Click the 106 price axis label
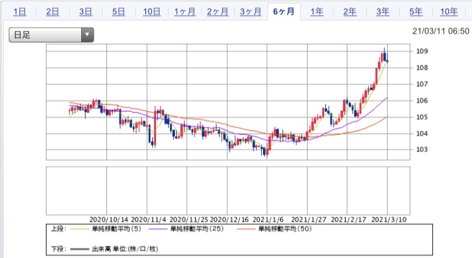Image resolution: width=472 pixels, height=258 pixels. click(x=422, y=100)
